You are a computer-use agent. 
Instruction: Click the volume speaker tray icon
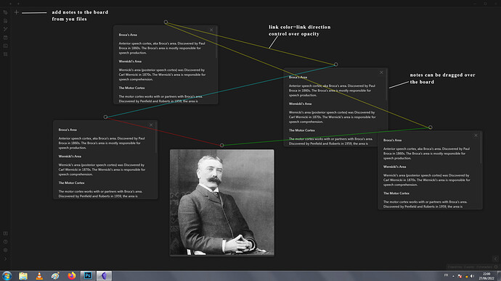click(472, 276)
